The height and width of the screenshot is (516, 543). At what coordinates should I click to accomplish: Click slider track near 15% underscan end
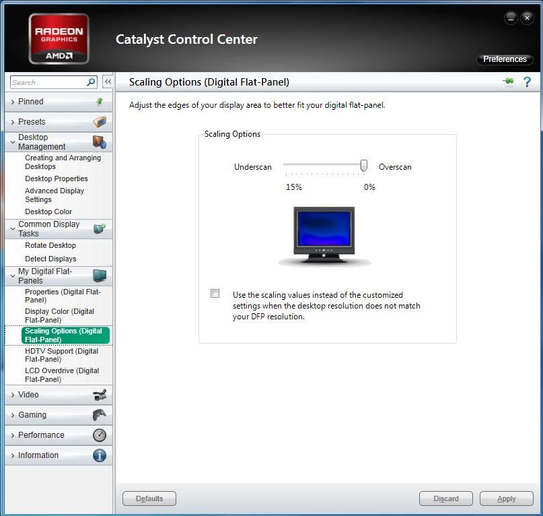287,164
